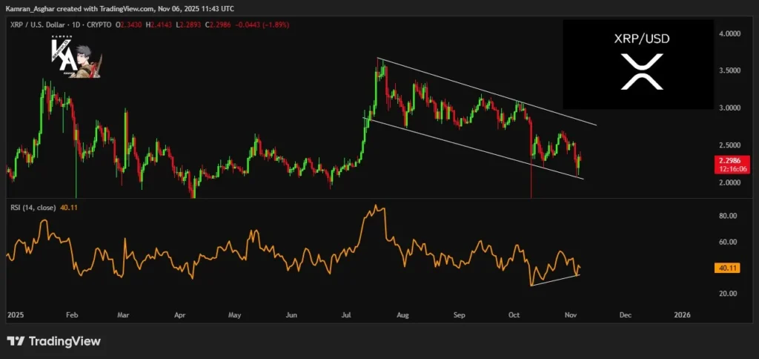Click the 20.00 RSI axis label

click(728, 294)
